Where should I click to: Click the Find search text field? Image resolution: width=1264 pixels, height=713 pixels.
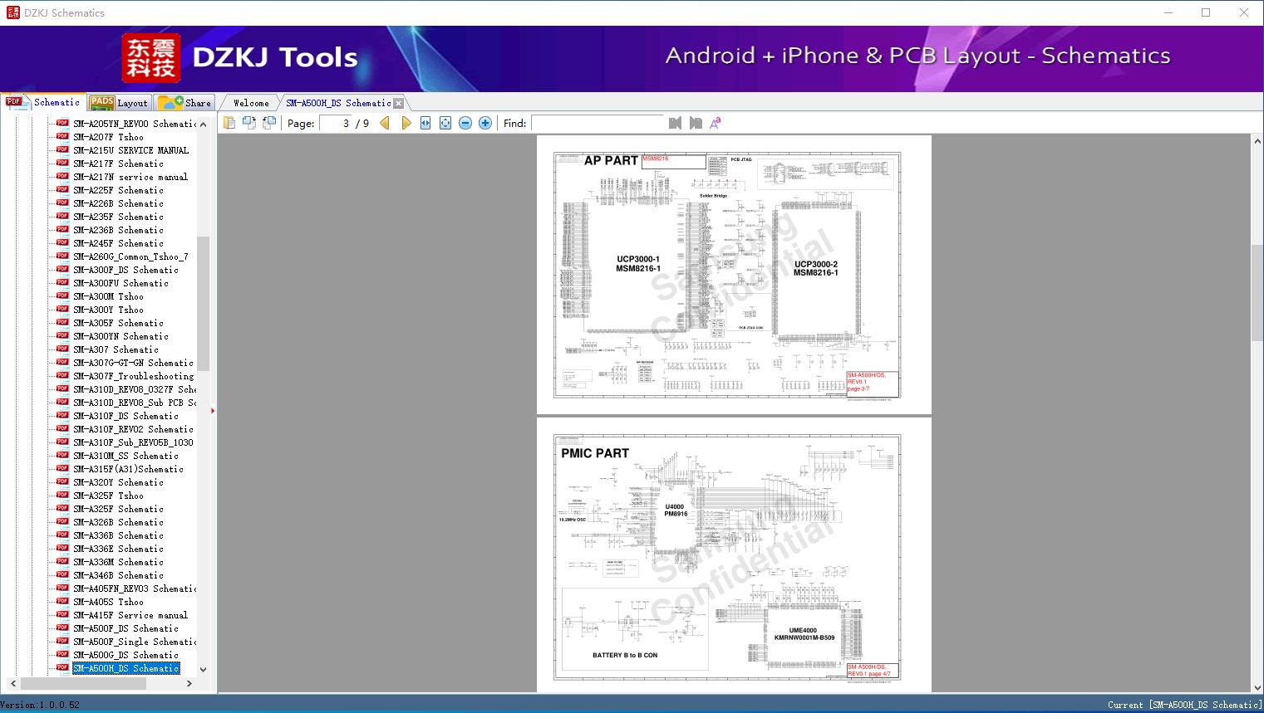point(598,123)
